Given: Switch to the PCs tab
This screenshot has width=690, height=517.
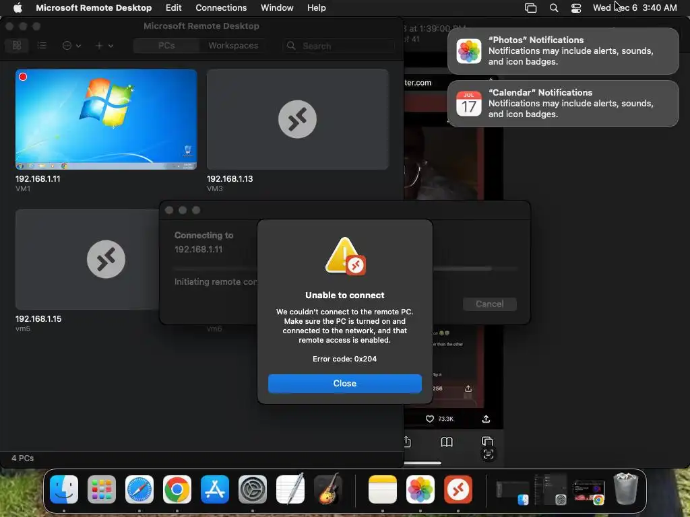Looking at the screenshot, I should [166, 46].
